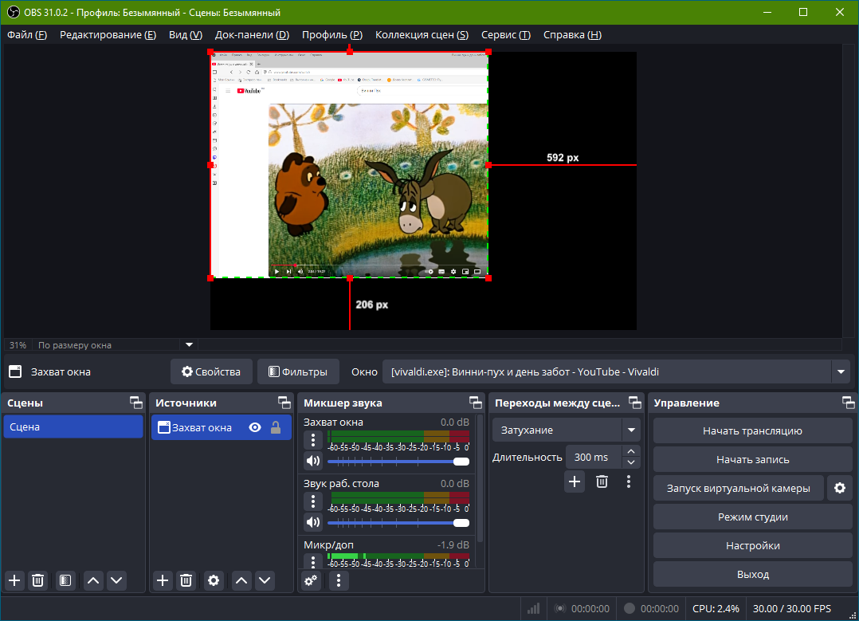Adjust Звук раб. стола volume slider
859x621 pixels.
click(398, 523)
